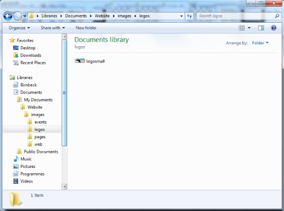
Task: Click the Search logos input field
Action: [x=235, y=16]
